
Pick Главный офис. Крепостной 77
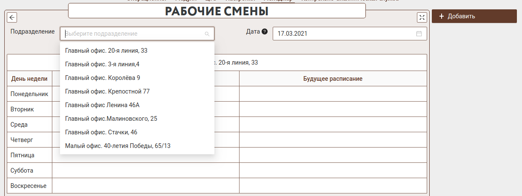[x=107, y=91]
